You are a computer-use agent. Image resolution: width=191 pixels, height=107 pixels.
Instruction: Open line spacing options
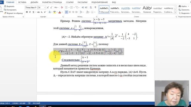click(x=81, y=12)
